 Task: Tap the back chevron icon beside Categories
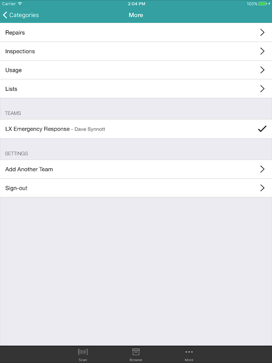(5, 15)
